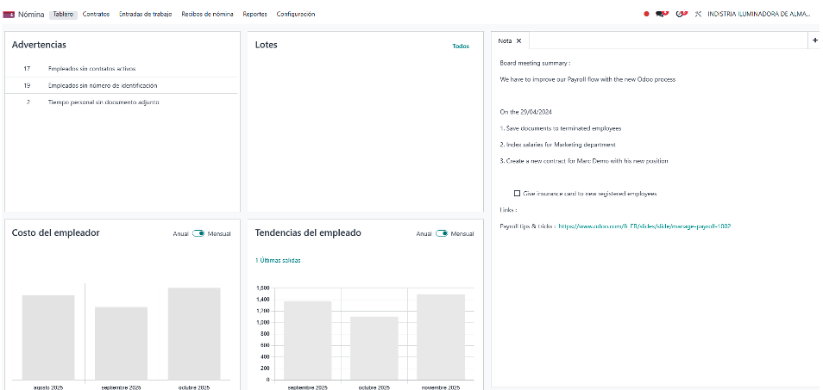Open the Contratos menu

click(x=96, y=15)
